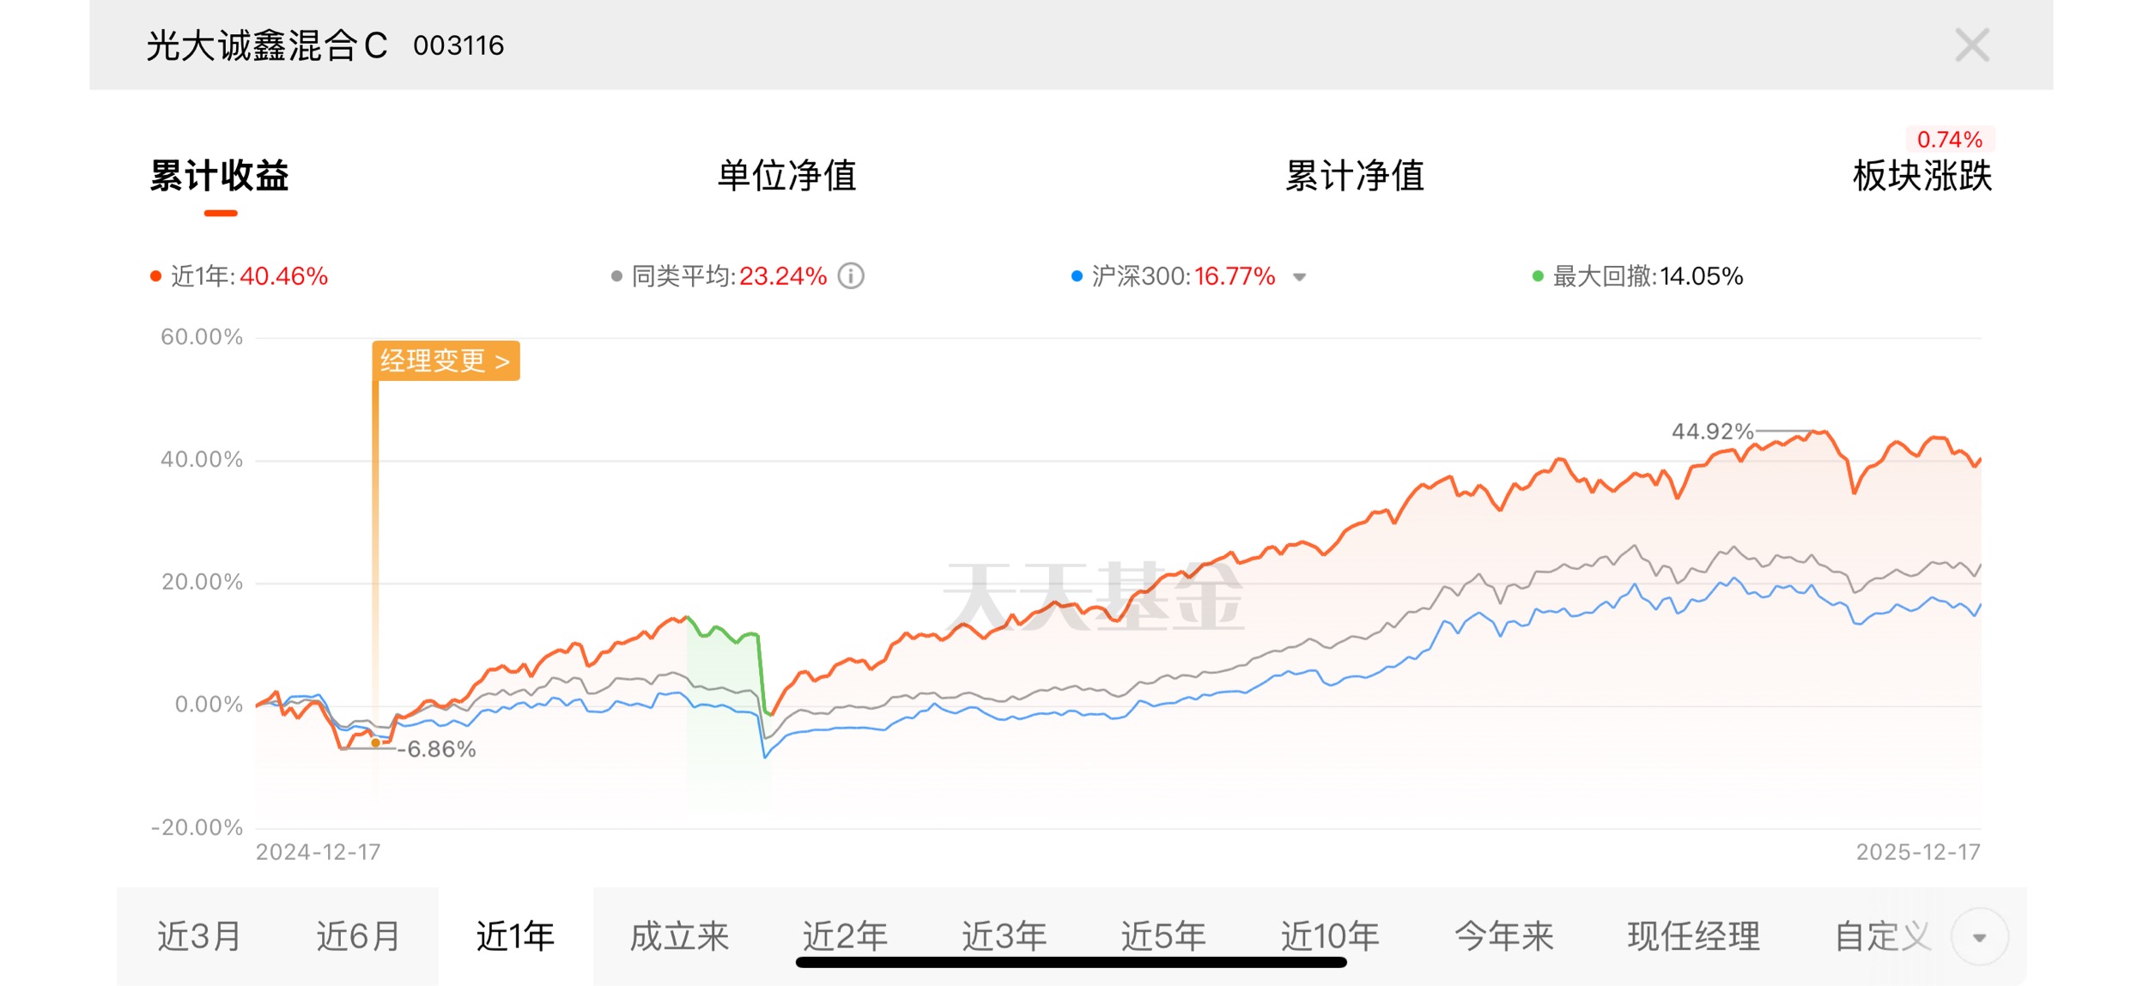The width and height of the screenshot is (2143, 986).
Task: Select the 现任经理 range option
Action: pyautogui.click(x=1694, y=936)
